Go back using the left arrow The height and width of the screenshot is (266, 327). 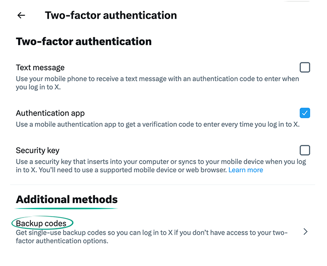coord(21,15)
